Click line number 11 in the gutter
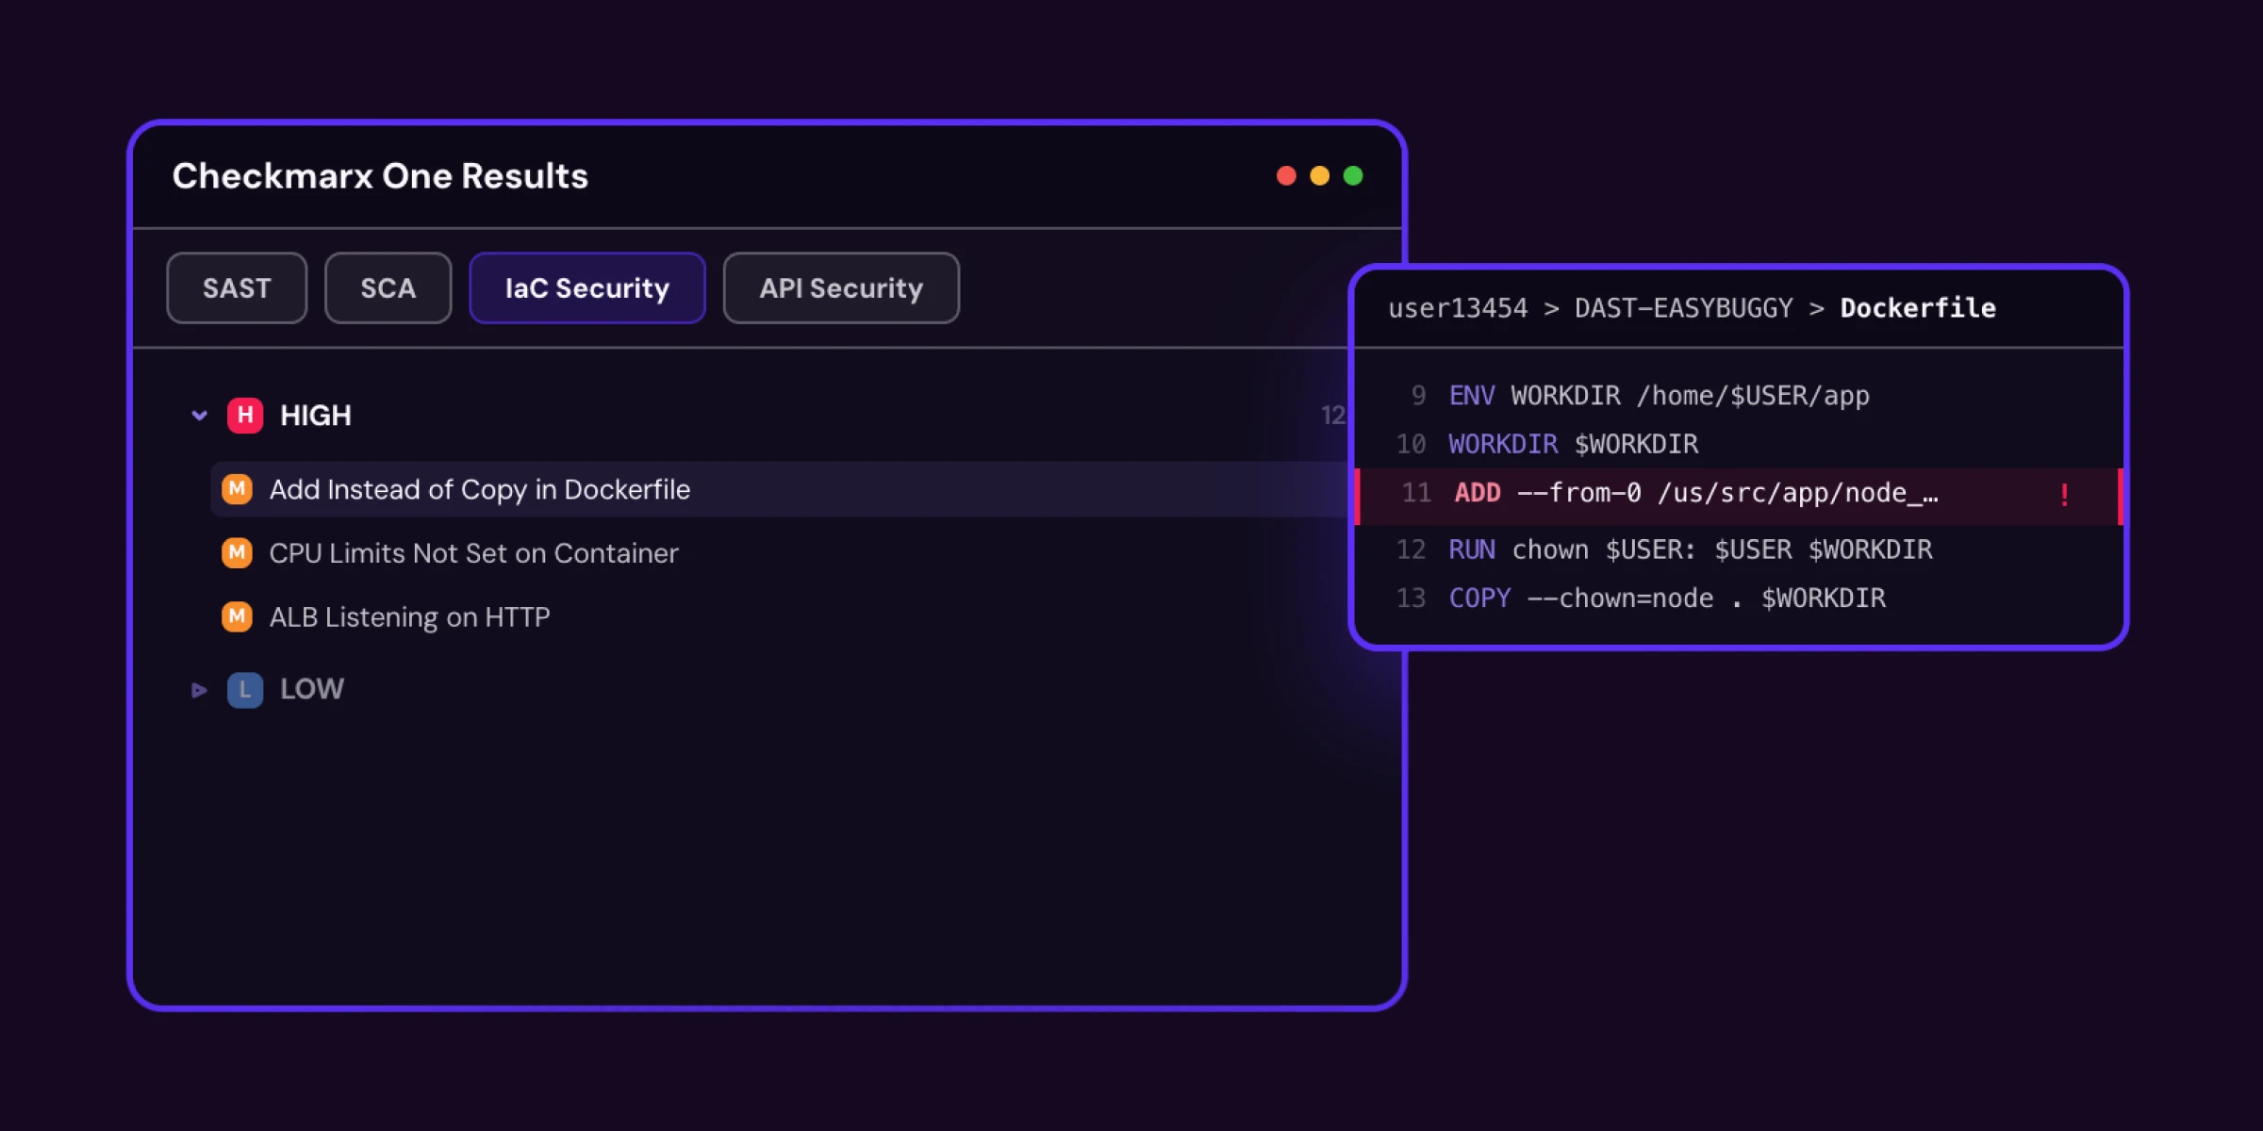The image size is (2263, 1131). click(x=1416, y=493)
